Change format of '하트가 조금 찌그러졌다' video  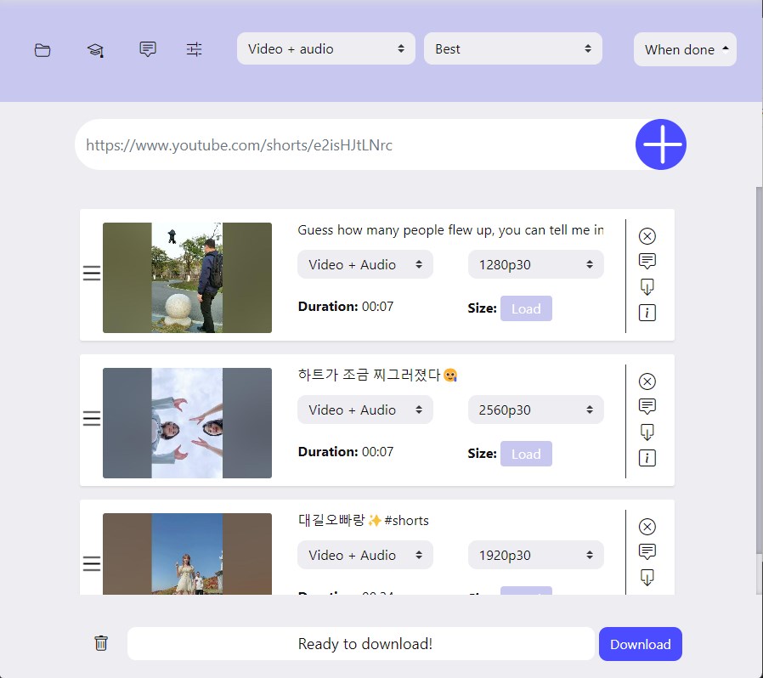point(365,410)
